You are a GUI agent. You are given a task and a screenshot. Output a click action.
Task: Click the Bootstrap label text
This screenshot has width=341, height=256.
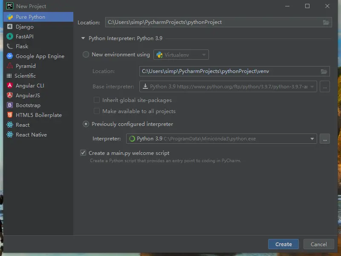coord(28,105)
